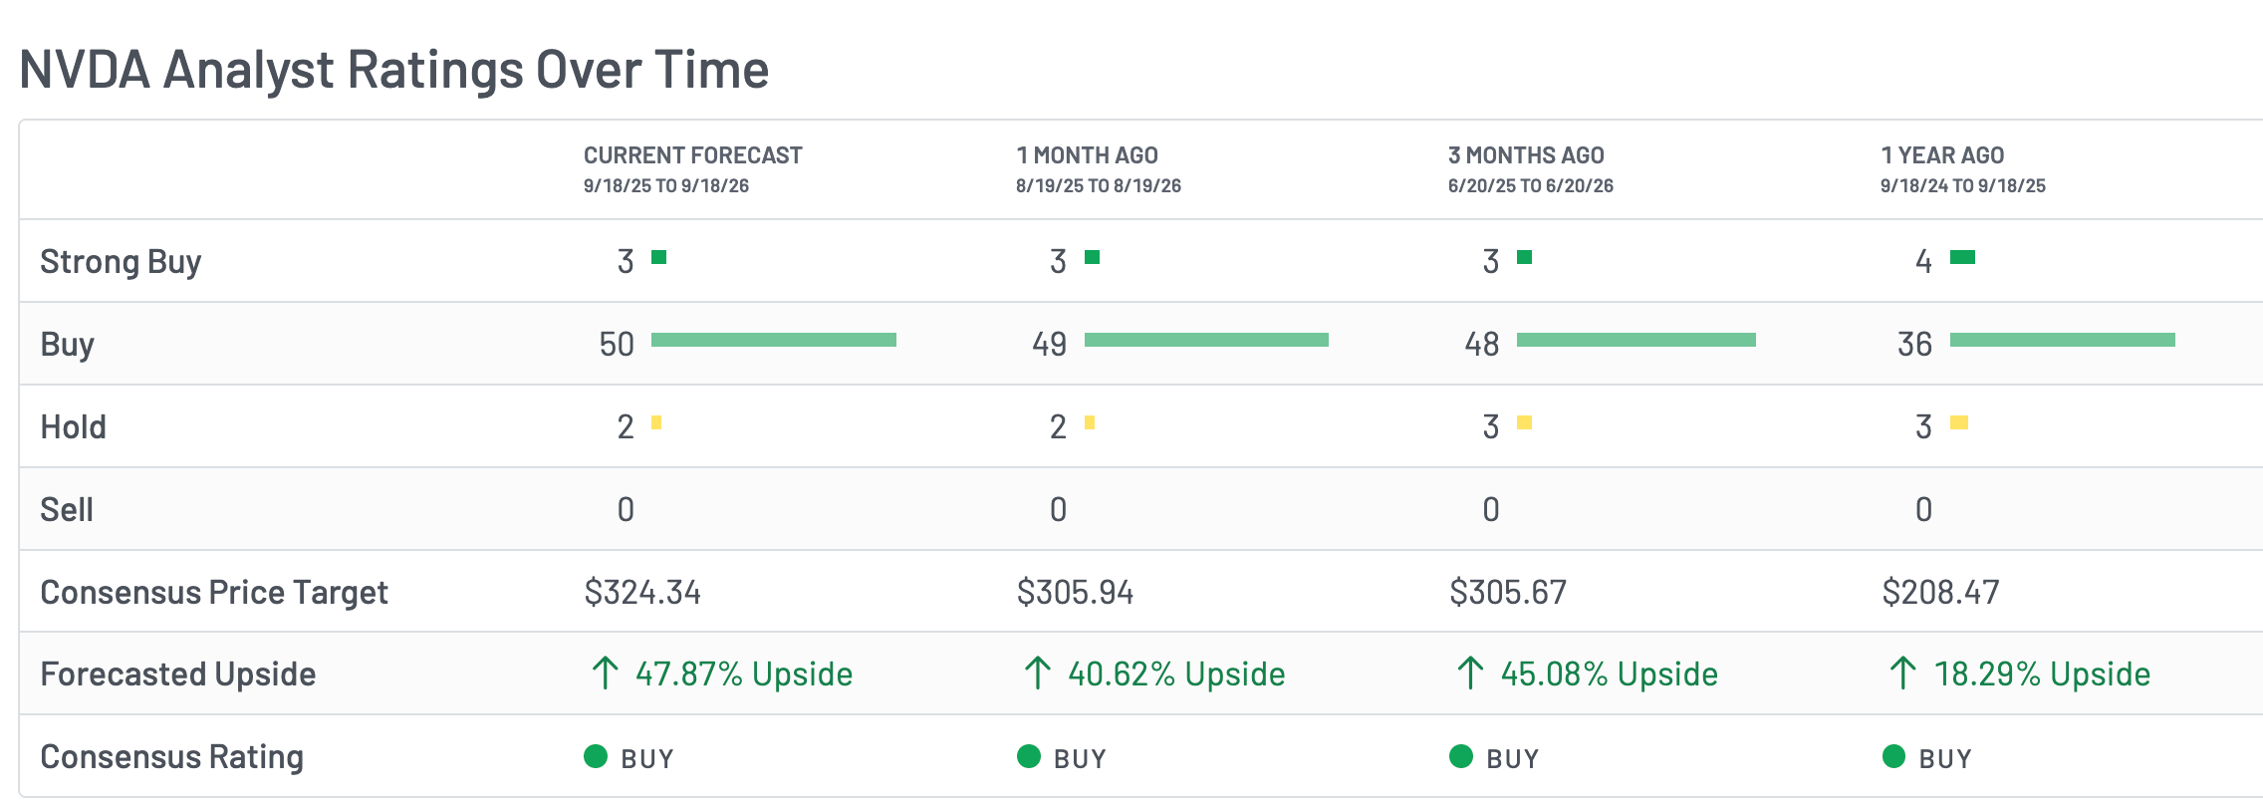
Task: Select the Forecasted Upside row label
Action: coord(178,674)
